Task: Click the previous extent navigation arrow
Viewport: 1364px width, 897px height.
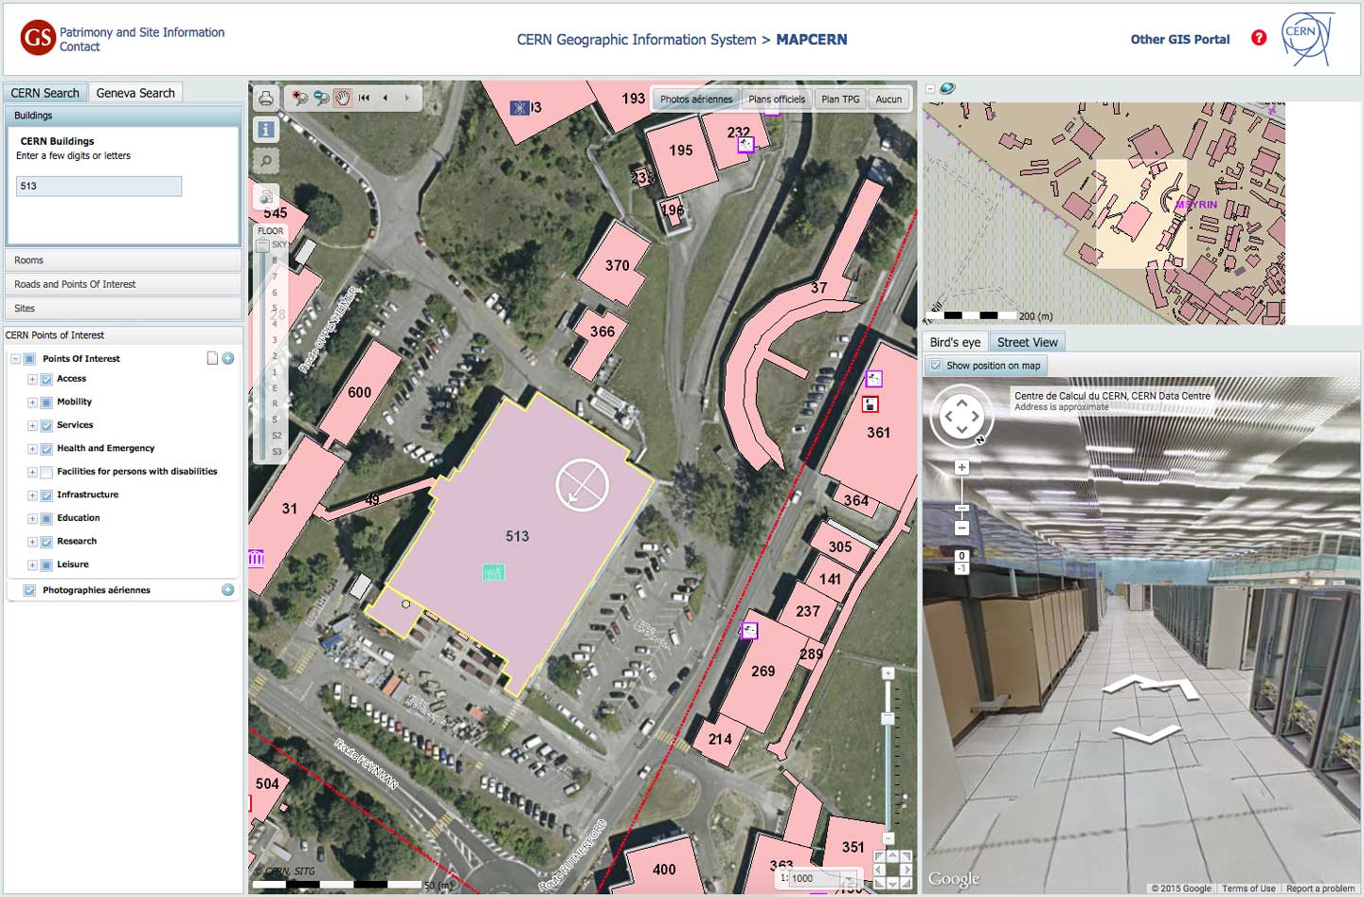Action: (385, 98)
